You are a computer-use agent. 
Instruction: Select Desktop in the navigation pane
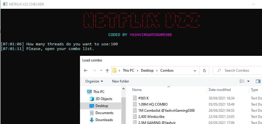(101, 106)
